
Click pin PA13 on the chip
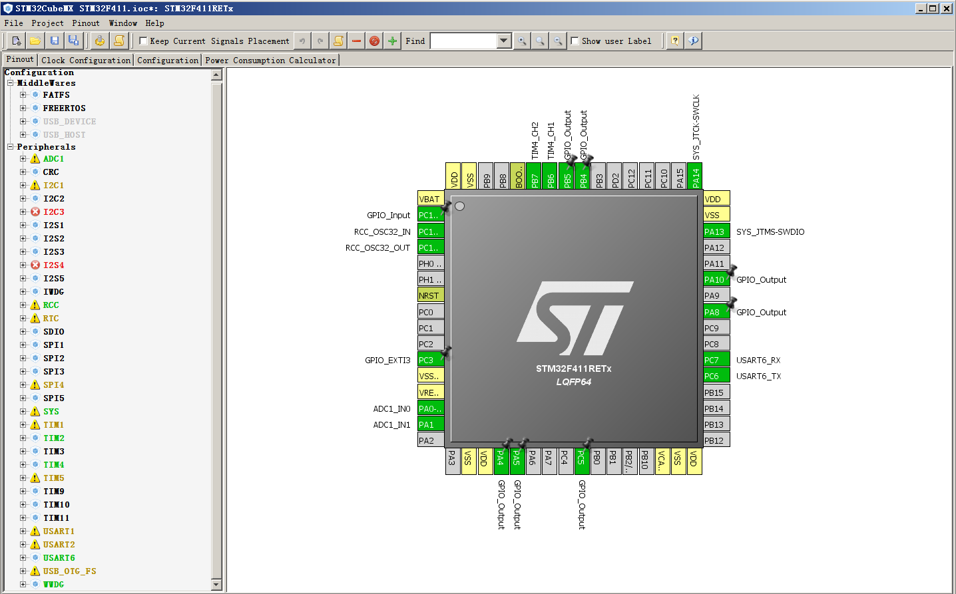coord(716,231)
